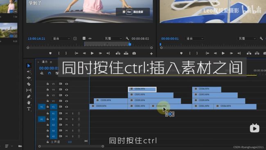Select outlined clip on track V4
This screenshot has width=266, height=150.
142,89
